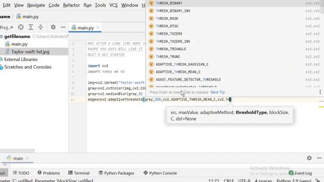The height and width of the screenshot is (182, 324).
Task: Change the CRLF line separator setting
Action: 229,180
